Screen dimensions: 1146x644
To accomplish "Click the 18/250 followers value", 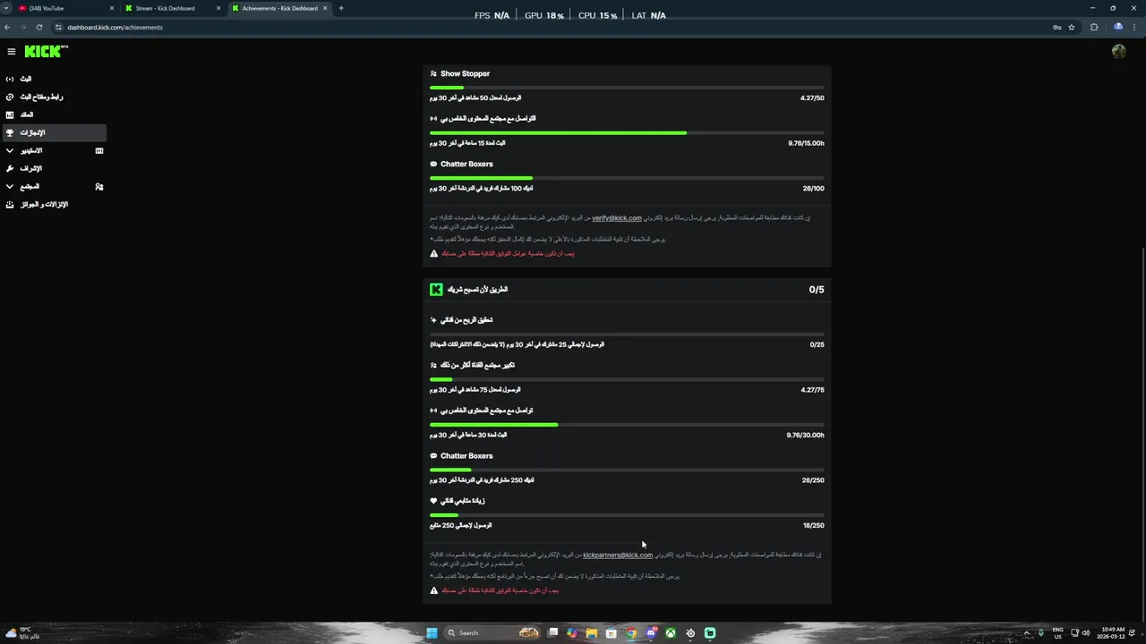I will pos(814,525).
